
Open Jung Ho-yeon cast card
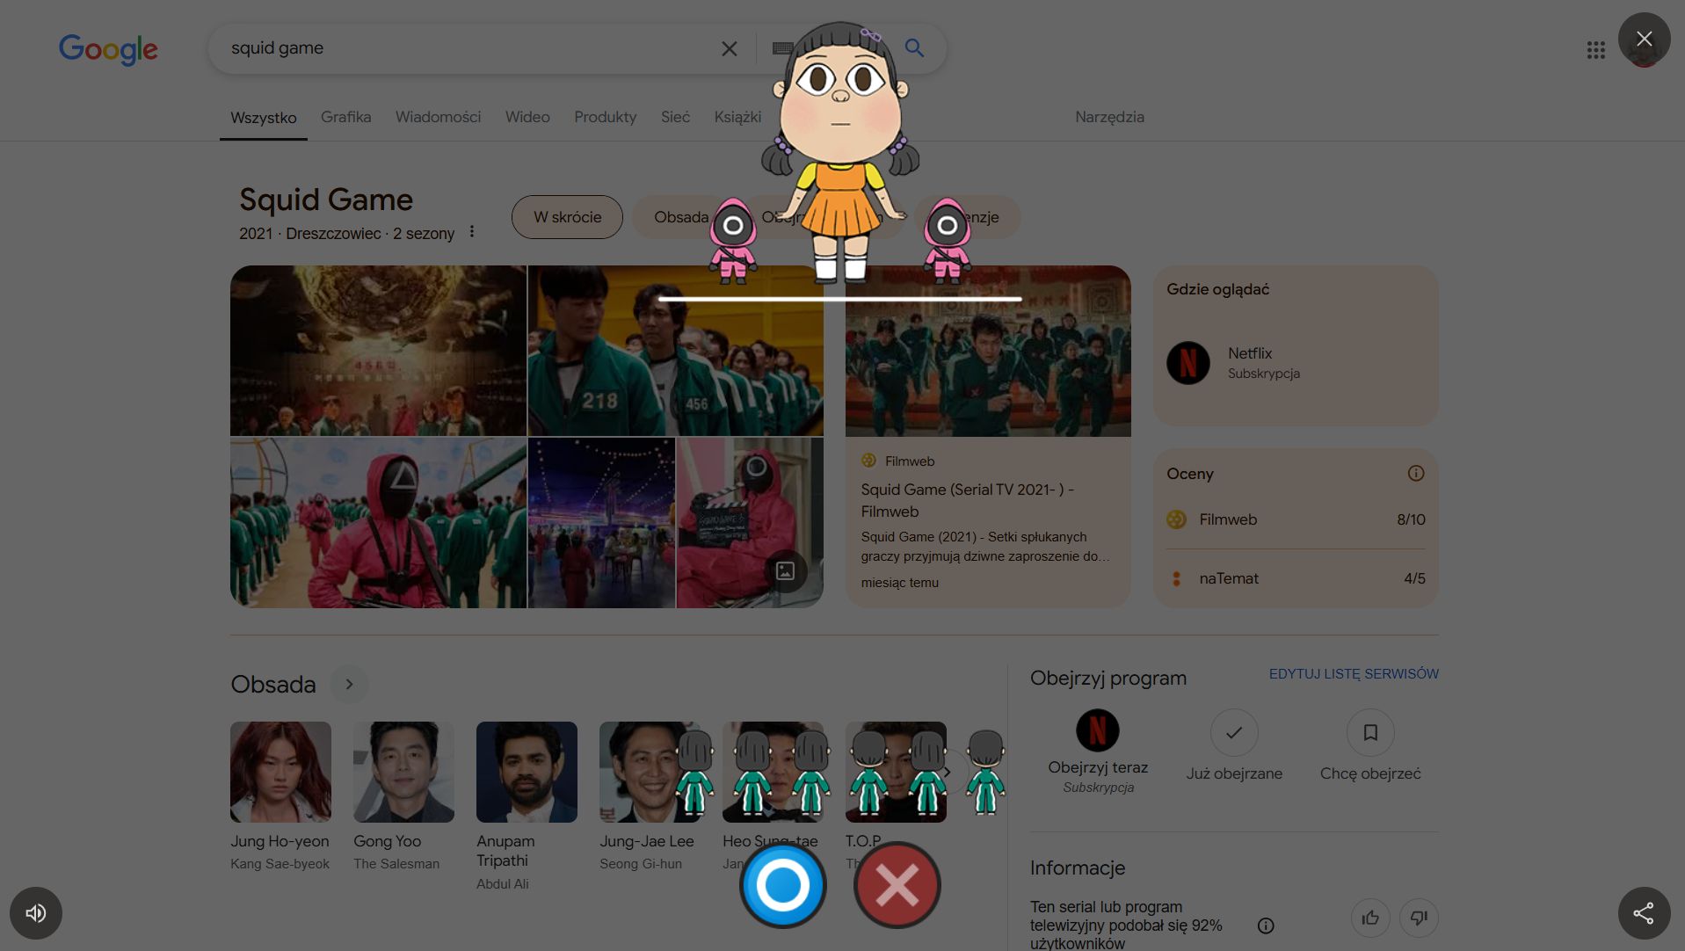point(280,797)
